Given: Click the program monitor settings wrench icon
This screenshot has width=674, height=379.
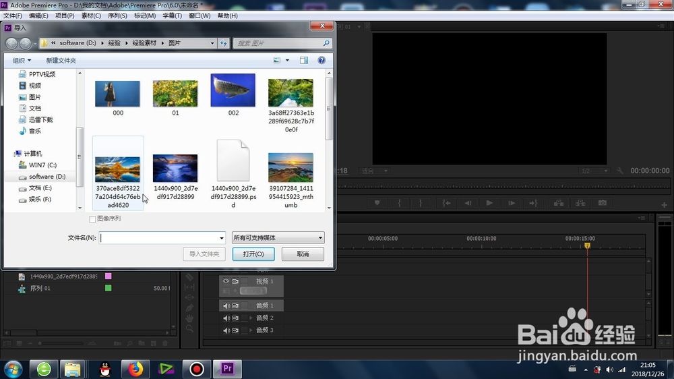Looking at the screenshot, I should pos(619,171).
